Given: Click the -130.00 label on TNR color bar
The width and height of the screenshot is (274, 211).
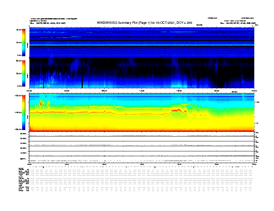Looking at the screenshot, I should click(18, 96).
